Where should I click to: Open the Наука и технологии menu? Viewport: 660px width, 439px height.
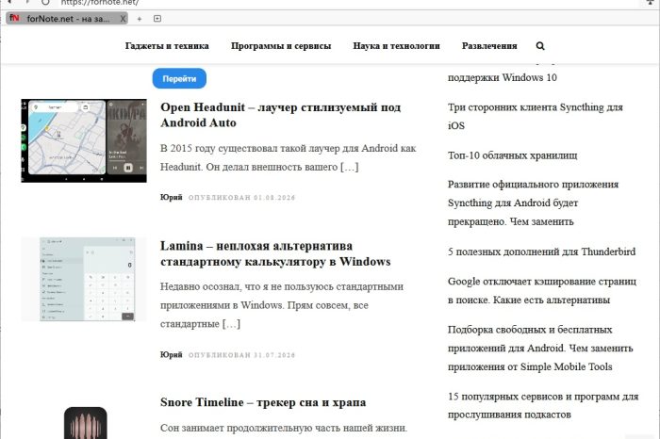397,46
